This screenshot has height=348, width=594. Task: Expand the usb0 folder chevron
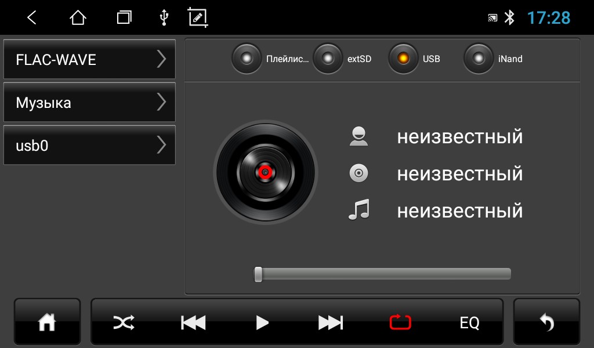pos(162,145)
